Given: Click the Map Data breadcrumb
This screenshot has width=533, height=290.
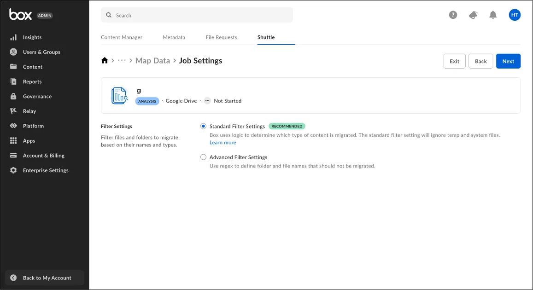Looking at the screenshot, I should 152,61.
